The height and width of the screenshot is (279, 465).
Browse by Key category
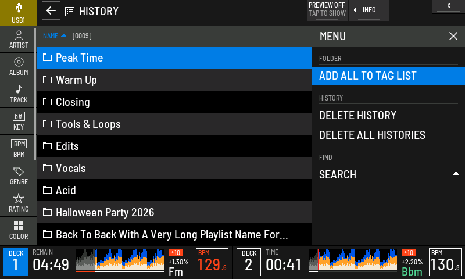[x=19, y=121]
